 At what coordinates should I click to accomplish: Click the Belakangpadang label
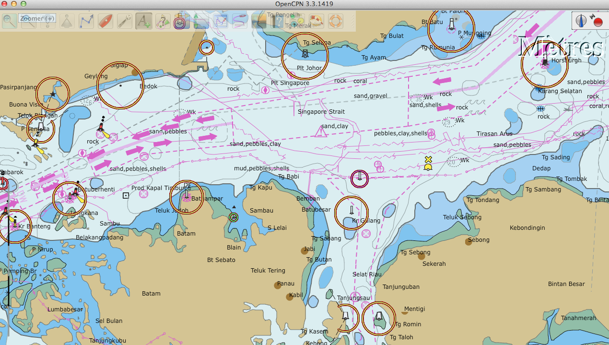click(100, 238)
